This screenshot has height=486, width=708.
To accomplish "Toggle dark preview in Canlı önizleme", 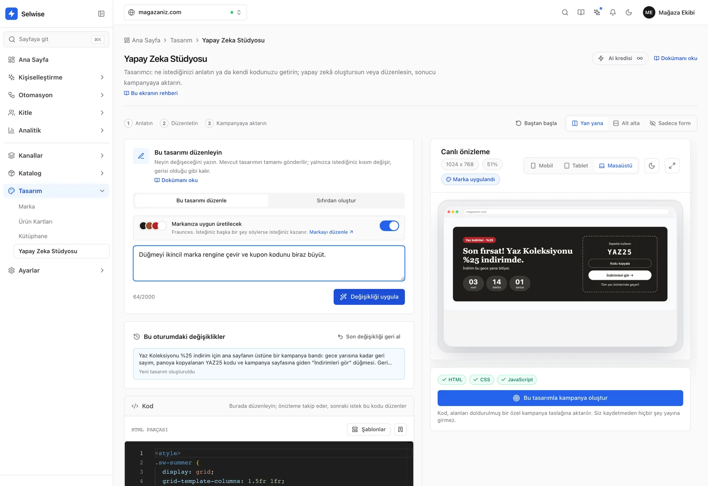I will tap(652, 166).
